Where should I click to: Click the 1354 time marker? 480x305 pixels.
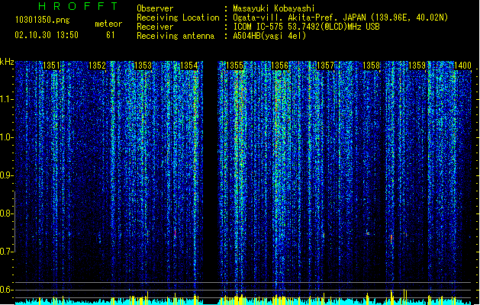[x=189, y=66]
